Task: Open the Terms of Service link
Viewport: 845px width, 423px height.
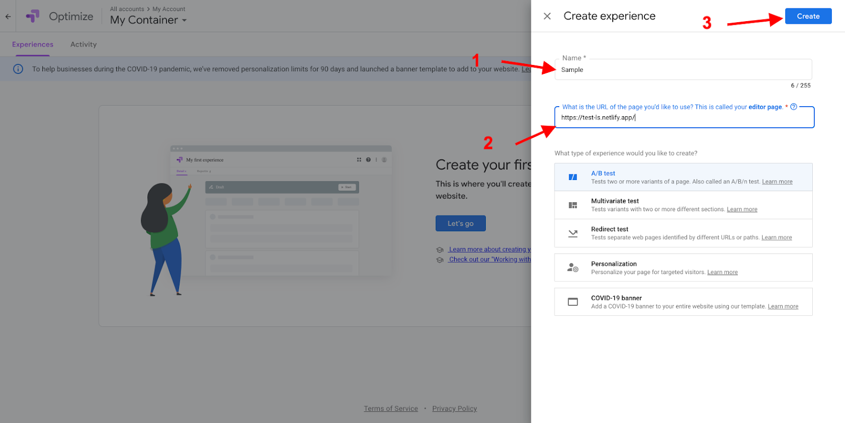Action: pos(391,409)
